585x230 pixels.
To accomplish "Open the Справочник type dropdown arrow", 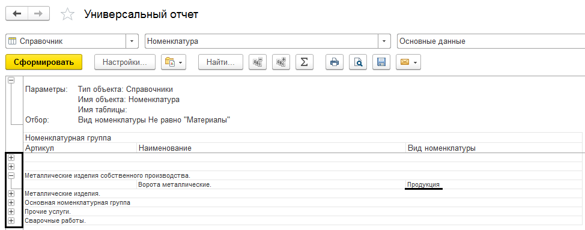I will (132, 41).
